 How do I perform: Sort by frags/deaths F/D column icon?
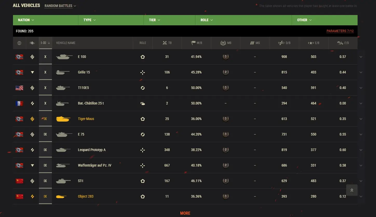[x=340, y=43]
